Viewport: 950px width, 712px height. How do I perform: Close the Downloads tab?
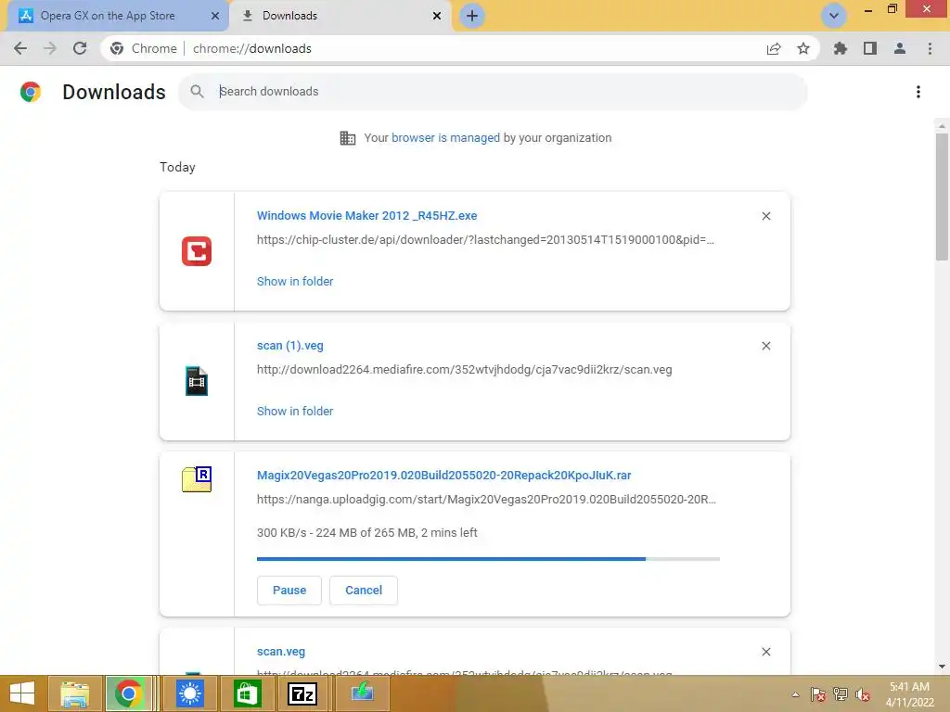point(437,16)
